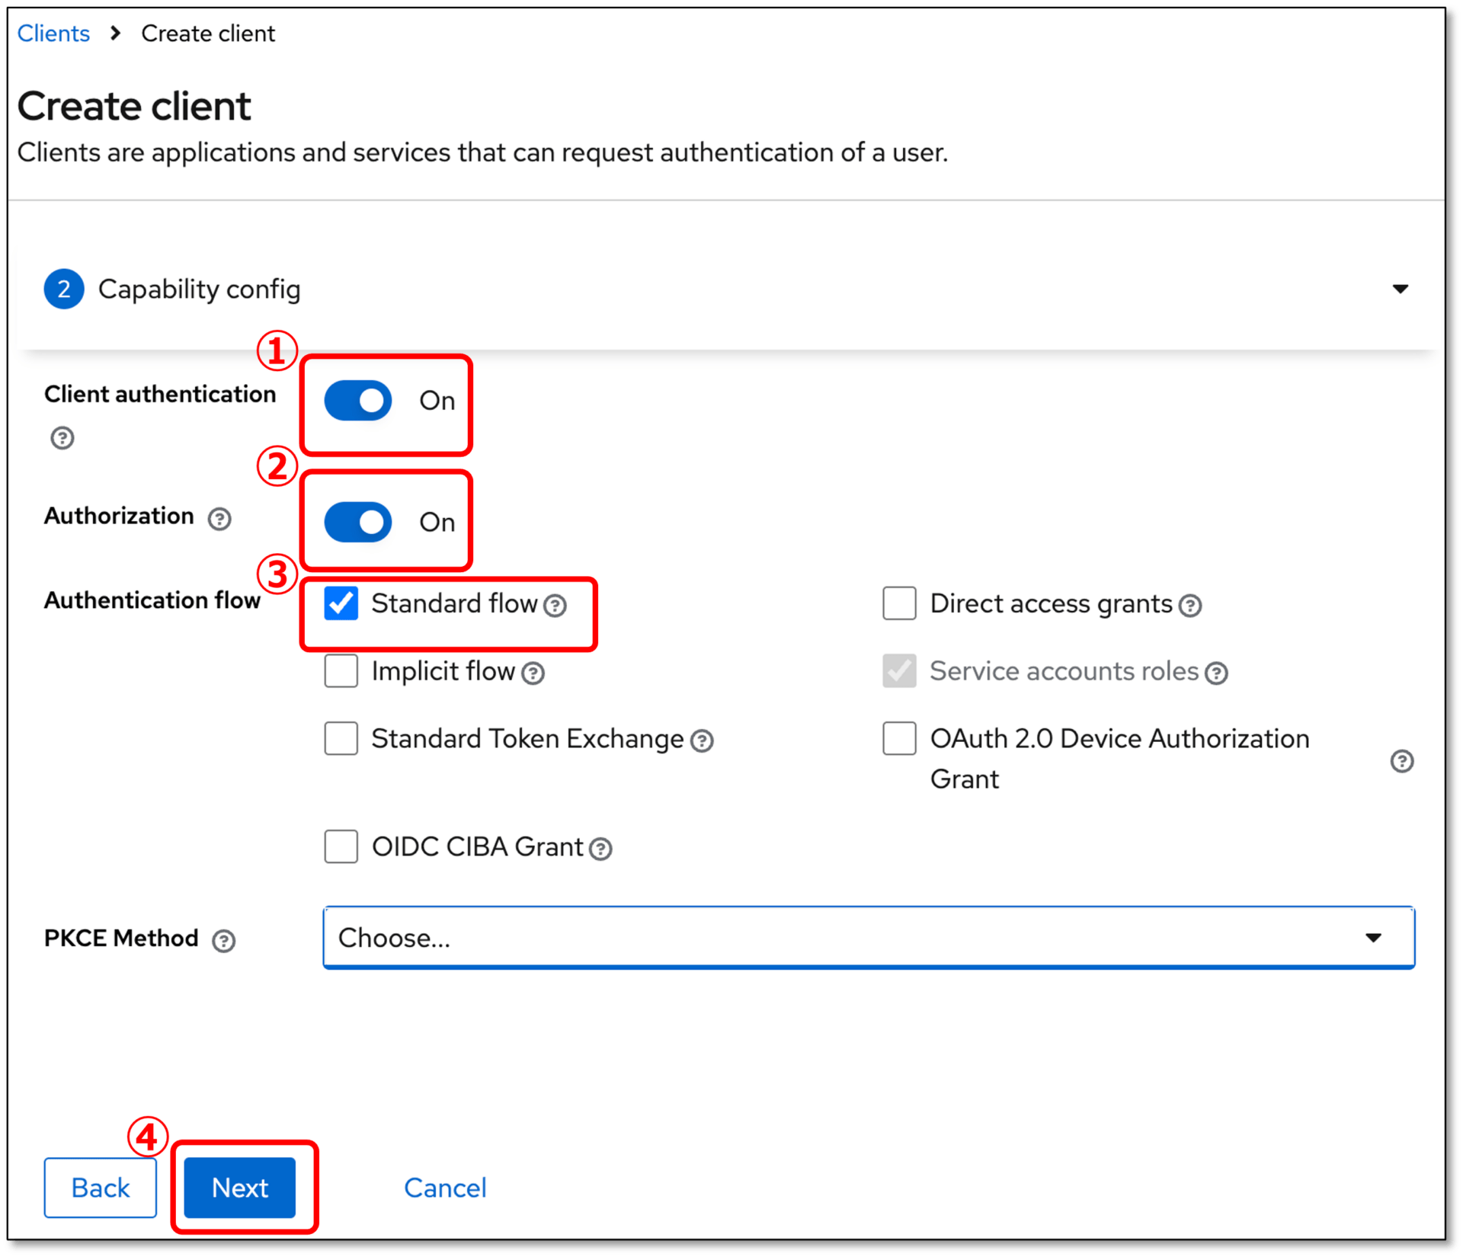Click Standard flow help icon
Viewport: 1463px width, 1257px height.
(x=555, y=606)
